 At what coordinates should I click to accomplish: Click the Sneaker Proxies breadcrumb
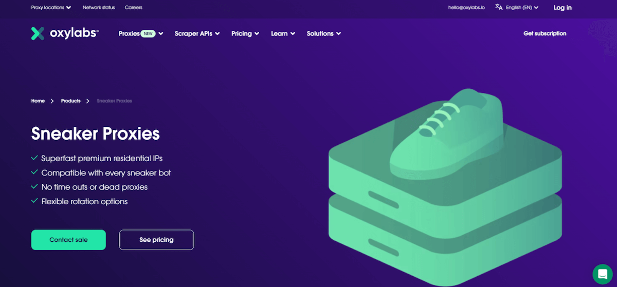tap(114, 101)
